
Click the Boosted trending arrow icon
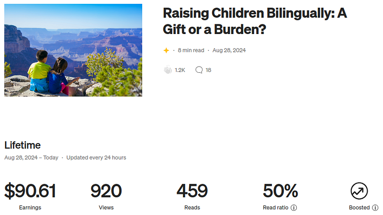tap(359, 191)
